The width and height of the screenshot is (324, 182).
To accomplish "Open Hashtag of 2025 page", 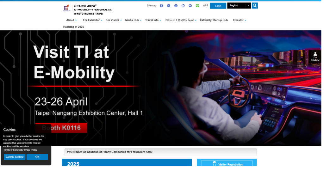I will [73, 27].
